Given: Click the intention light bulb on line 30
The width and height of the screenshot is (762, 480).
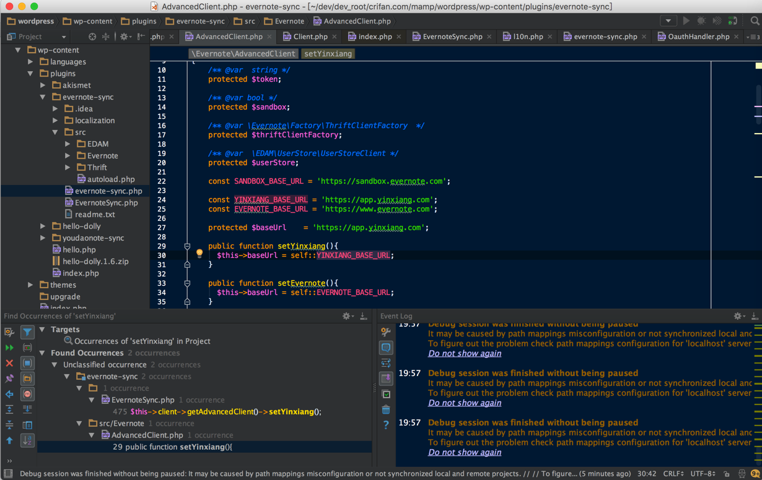Looking at the screenshot, I should tap(199, 254).
